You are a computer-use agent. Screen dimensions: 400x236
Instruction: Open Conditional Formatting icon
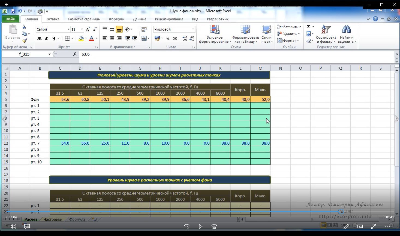coord(215,30)
